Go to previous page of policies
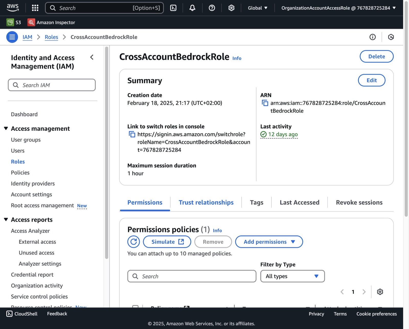The height and width of the screenshot is (329, 409). click(x=342, y=292)
